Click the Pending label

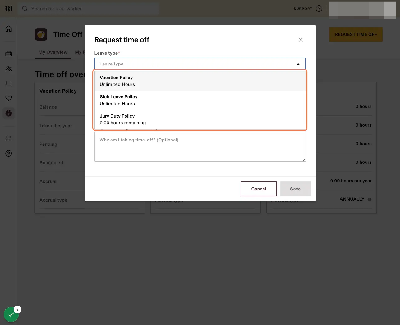point(48,144)
